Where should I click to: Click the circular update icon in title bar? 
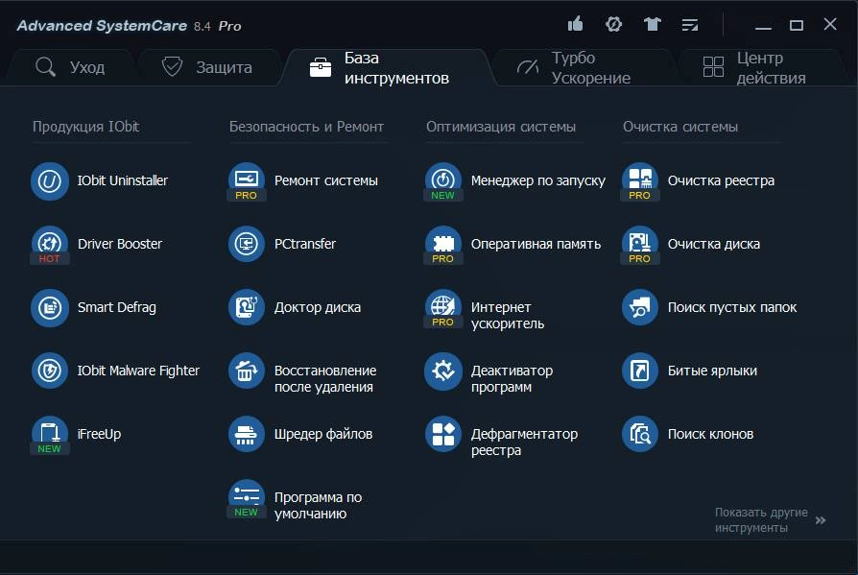pos(614,25)
